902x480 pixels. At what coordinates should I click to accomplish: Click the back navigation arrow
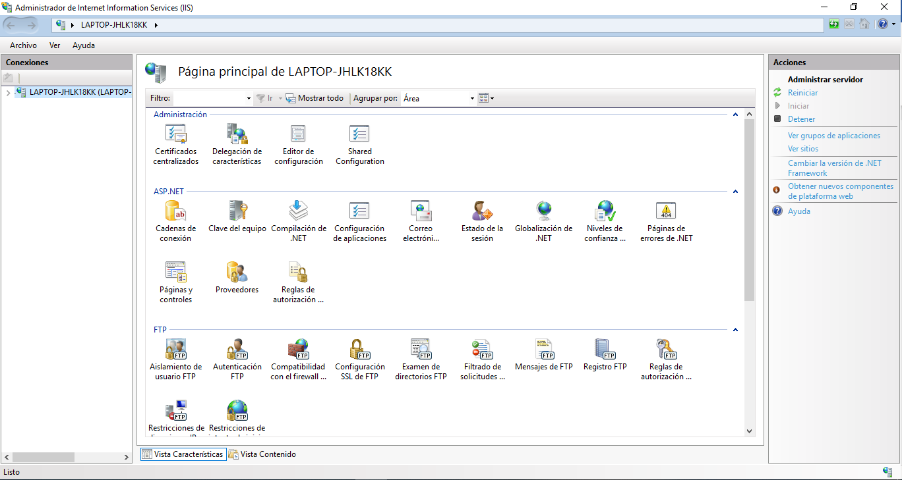tap(11, 25)
